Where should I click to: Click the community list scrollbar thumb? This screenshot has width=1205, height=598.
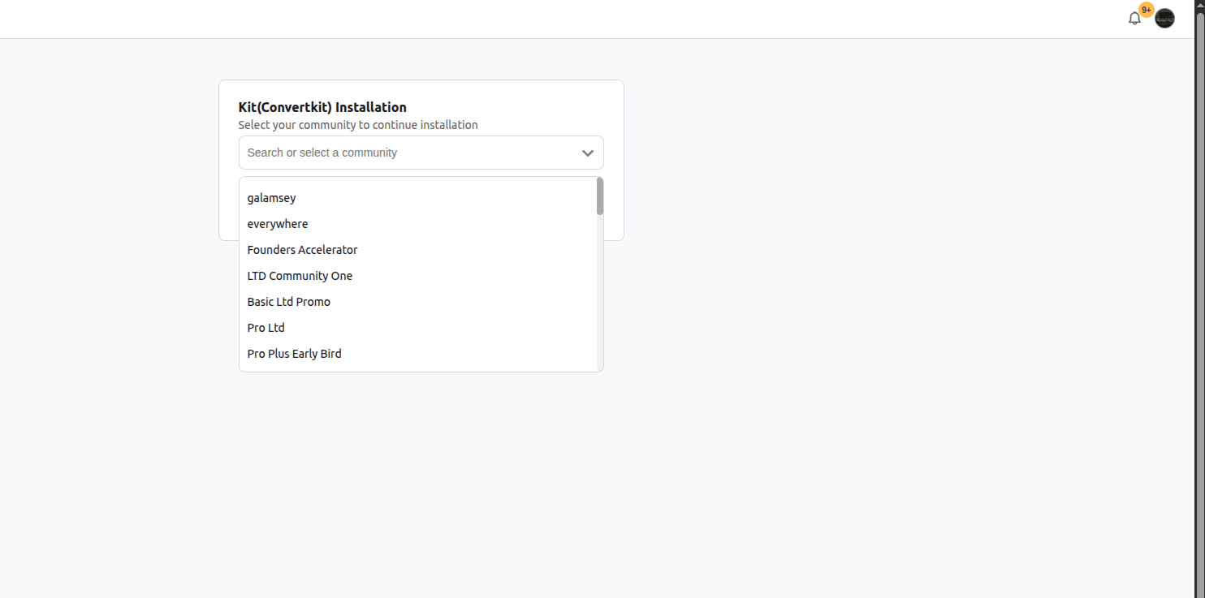click(600, 196)
